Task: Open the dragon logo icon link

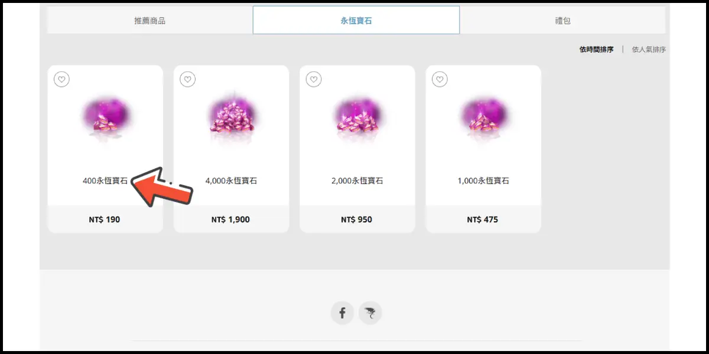Action: coord(370,313)
